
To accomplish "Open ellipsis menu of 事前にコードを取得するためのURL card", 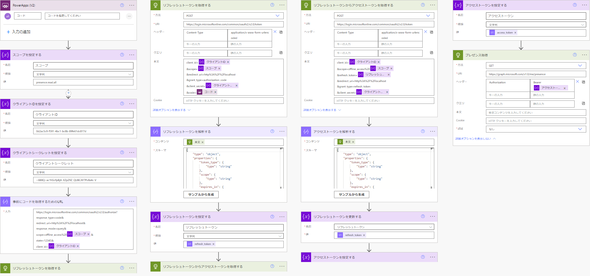I will click(x=132, y=201).
